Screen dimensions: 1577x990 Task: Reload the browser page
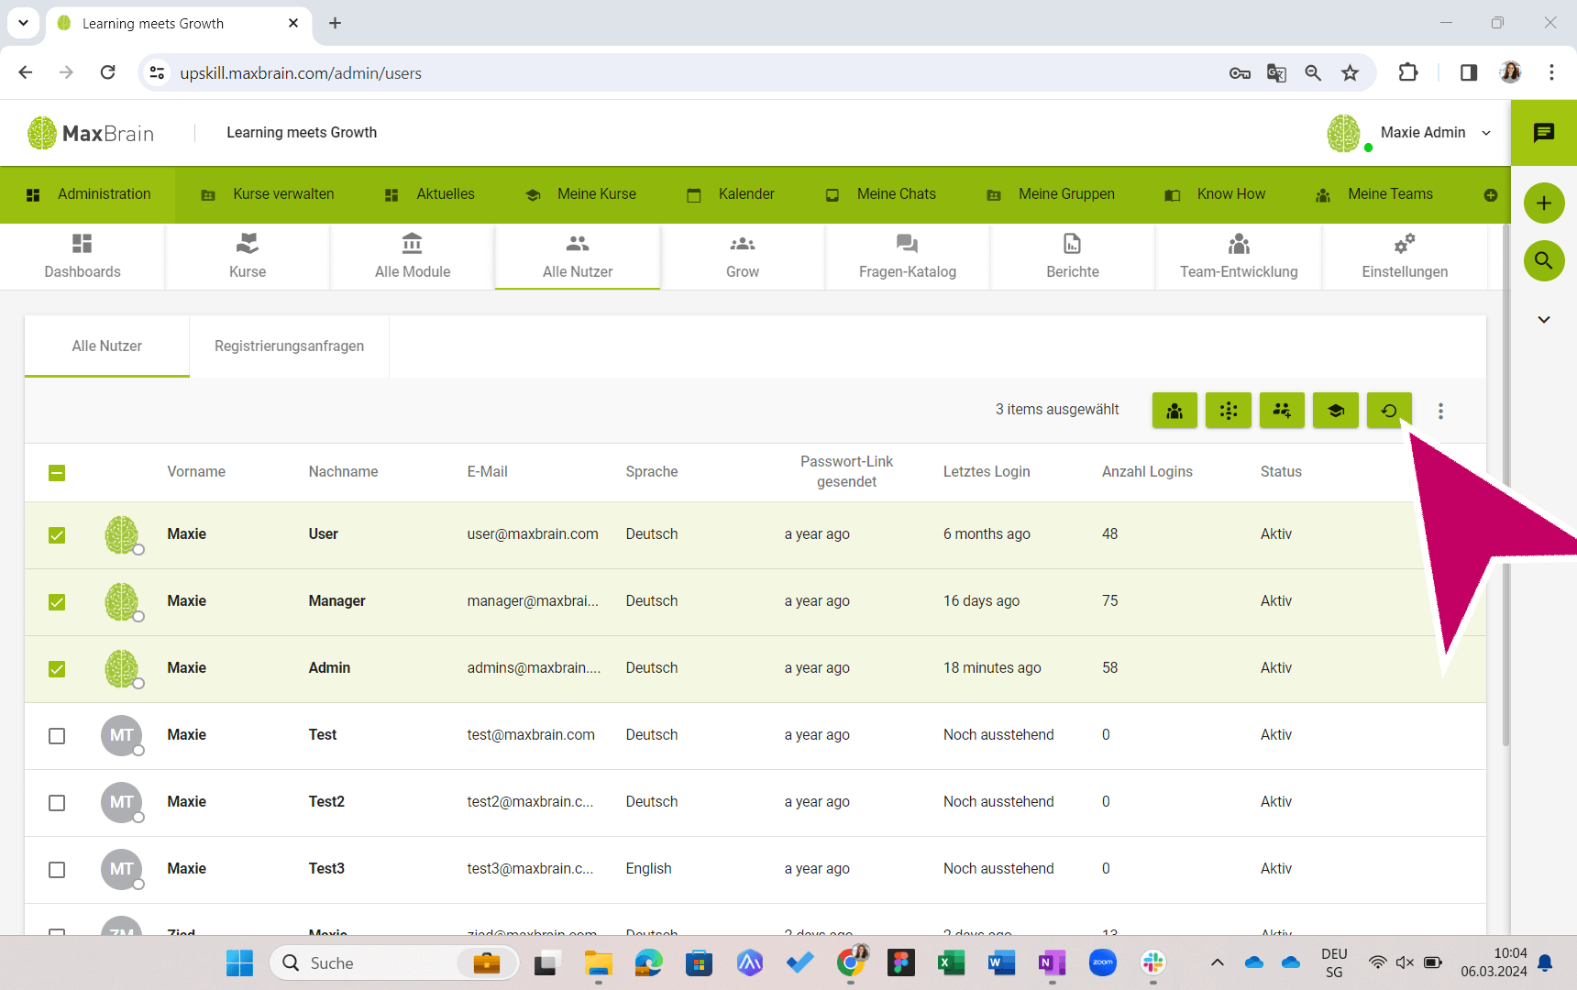(x=108, y=72)
